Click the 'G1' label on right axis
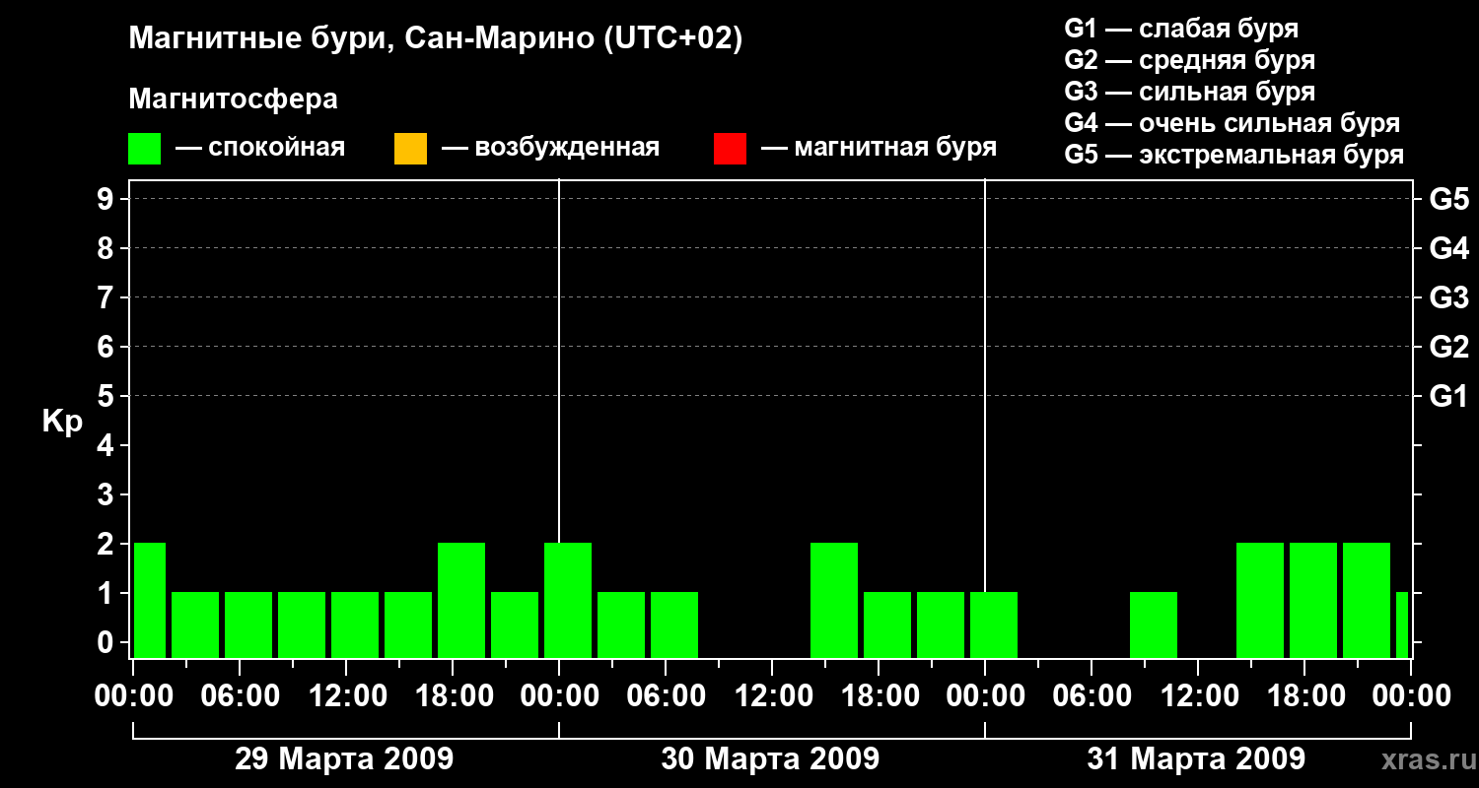The height and width of the screenshot is (788, 1479). (1448, 396)
